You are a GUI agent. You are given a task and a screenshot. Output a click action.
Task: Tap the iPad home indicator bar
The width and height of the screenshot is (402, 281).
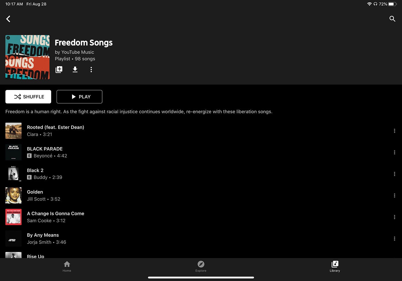(x=201, y=278)
